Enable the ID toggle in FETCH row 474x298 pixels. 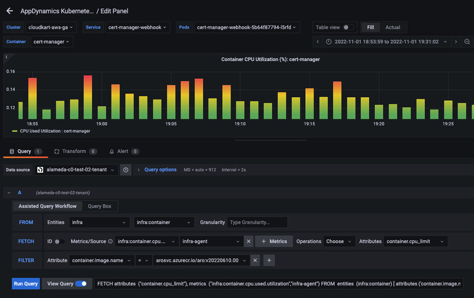click(60, 242)
